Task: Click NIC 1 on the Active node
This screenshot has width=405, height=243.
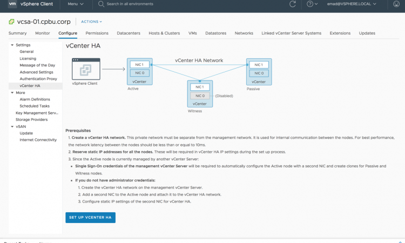Action: point(139,65)
